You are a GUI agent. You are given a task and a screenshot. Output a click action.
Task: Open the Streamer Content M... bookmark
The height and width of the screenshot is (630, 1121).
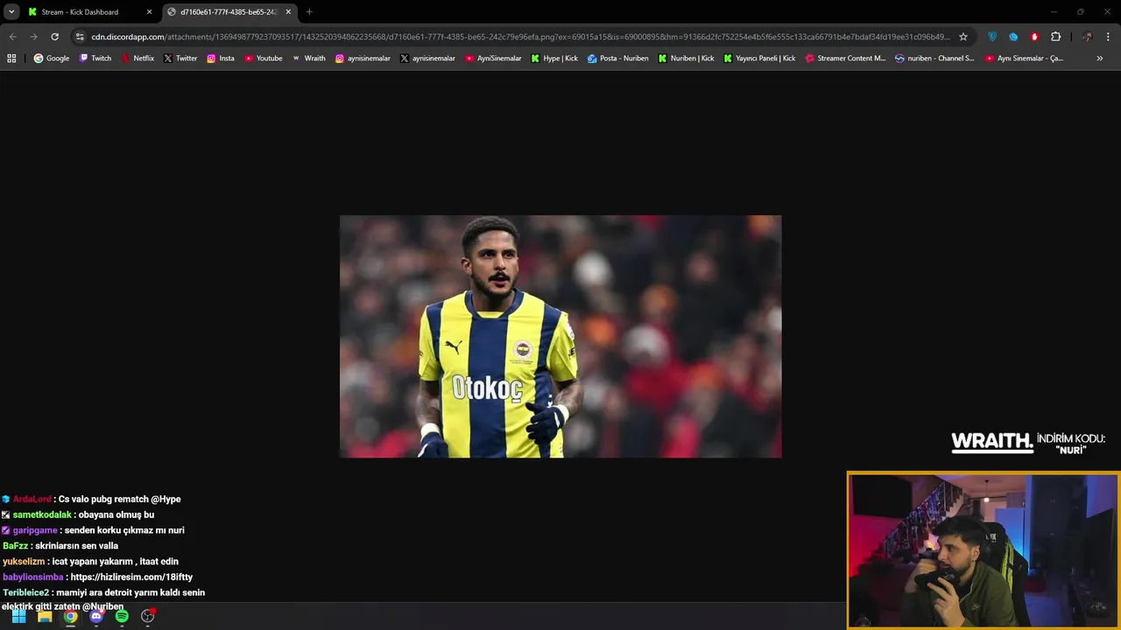point(845,59)
